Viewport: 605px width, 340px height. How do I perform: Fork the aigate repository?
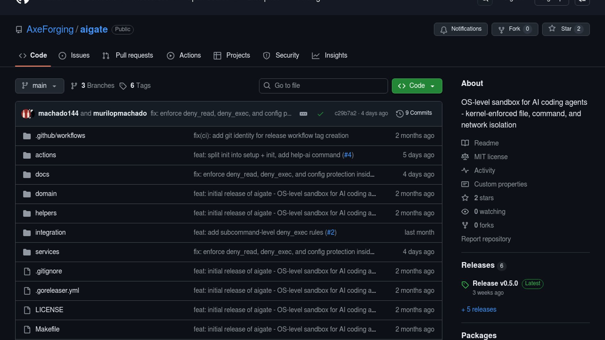click(514, 29)
